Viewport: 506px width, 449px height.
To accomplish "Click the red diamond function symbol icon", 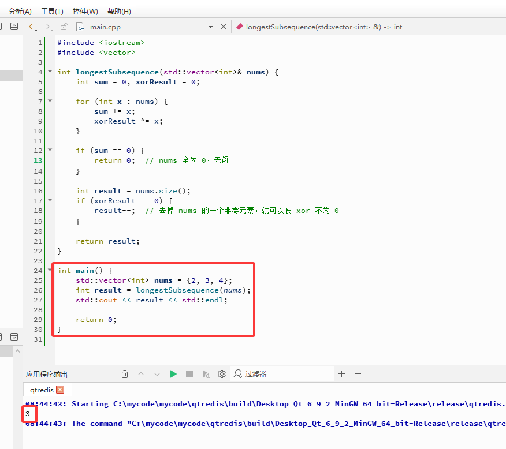I will [240, 27].
